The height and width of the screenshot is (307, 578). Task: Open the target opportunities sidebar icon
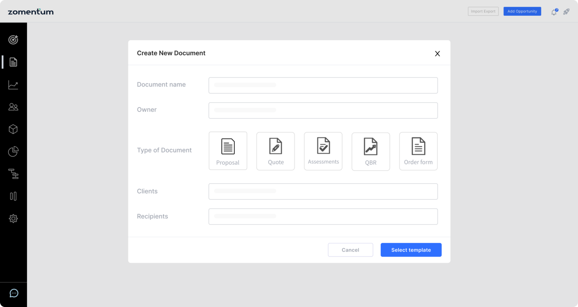13,40
